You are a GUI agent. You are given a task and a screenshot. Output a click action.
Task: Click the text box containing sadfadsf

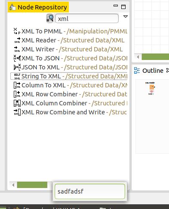coord(90,191)
